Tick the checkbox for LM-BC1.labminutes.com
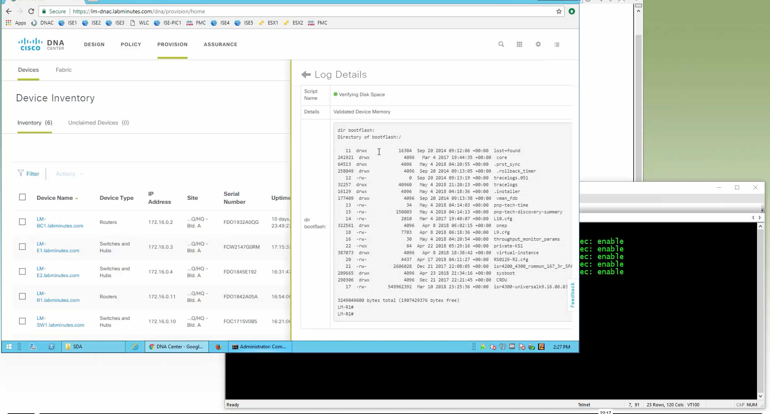The height and width of the screenshot is (414, 770). 22,222
